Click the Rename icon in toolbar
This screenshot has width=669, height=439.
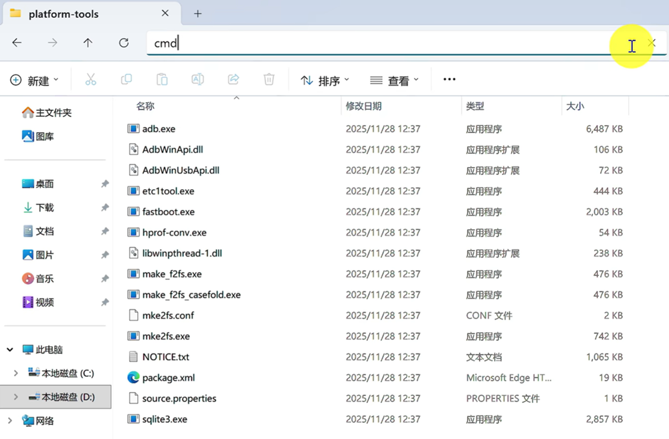pos(197,80)
